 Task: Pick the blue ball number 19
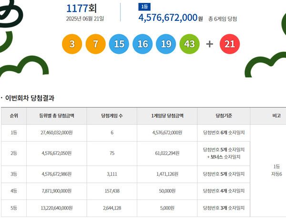pos(166,44)
